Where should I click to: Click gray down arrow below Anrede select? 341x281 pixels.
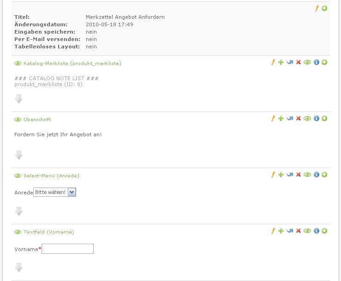pos(19,211)
